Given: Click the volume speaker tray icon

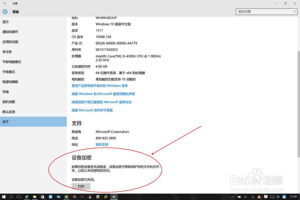Looking at the screenshot, I should pos(246,197).
